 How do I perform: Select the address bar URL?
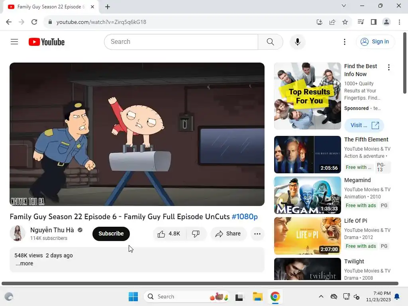101,22
